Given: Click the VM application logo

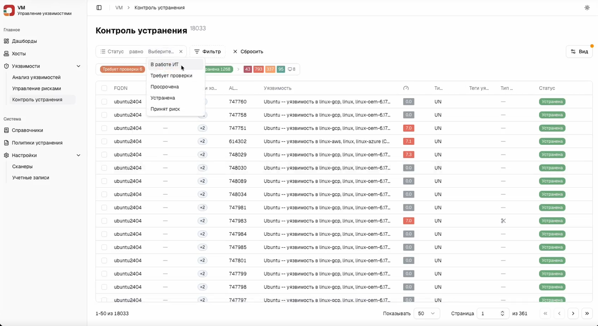Looking at the screenshot, I should tap(9, 10).
